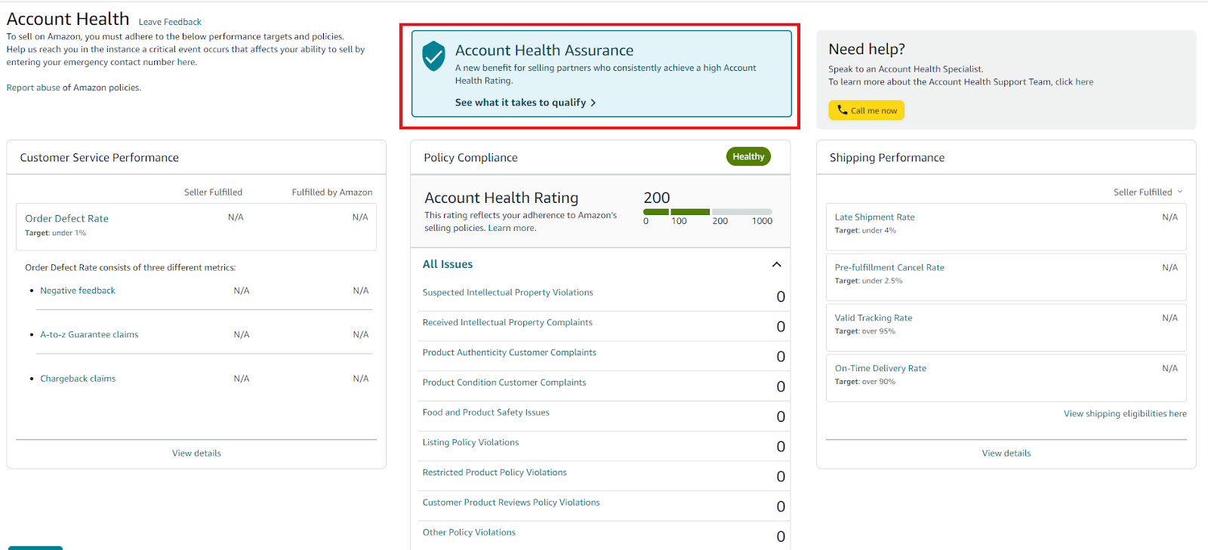Open Product Condition Customer Complaints
This screenshot has width=1208, height=550.
504,383
